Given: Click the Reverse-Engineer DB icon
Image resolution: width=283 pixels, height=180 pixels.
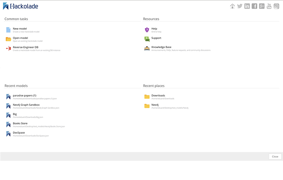Looking at the screenshot, I should pyautogui.click(x=8, y=48).
